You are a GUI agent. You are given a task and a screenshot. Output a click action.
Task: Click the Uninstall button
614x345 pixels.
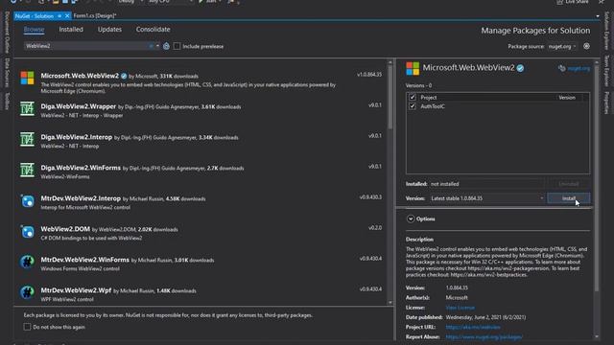coord(569,184)
